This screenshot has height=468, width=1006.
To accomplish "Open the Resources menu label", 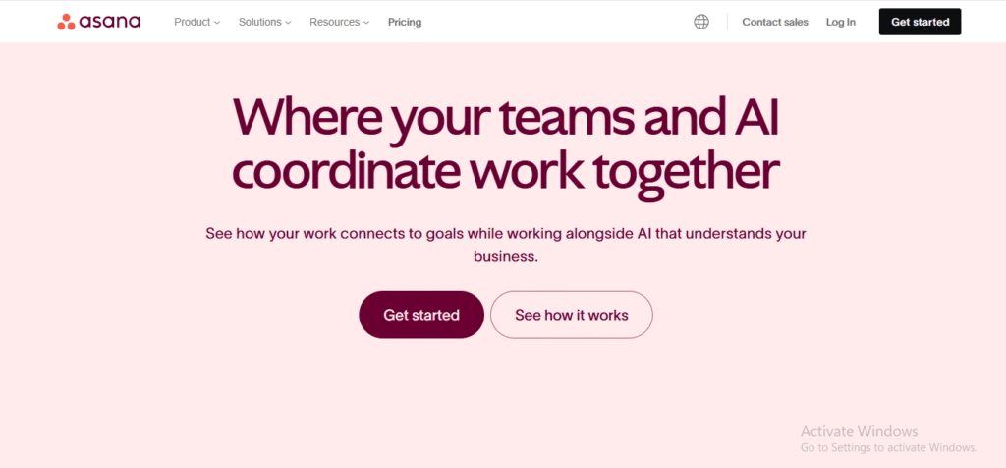I will click(x=335, y=22).
